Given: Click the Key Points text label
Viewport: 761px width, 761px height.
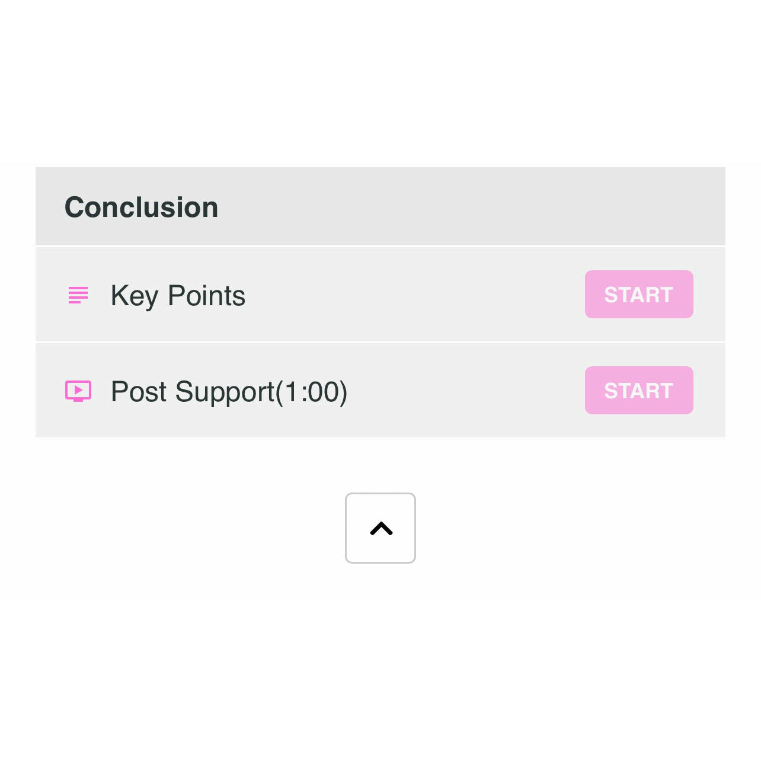Looking at the screenshot, I should click(178, 295).
